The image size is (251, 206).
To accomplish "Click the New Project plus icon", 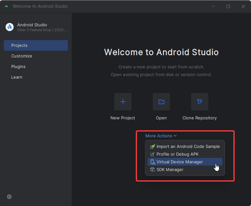I will (x=123, y=102).
